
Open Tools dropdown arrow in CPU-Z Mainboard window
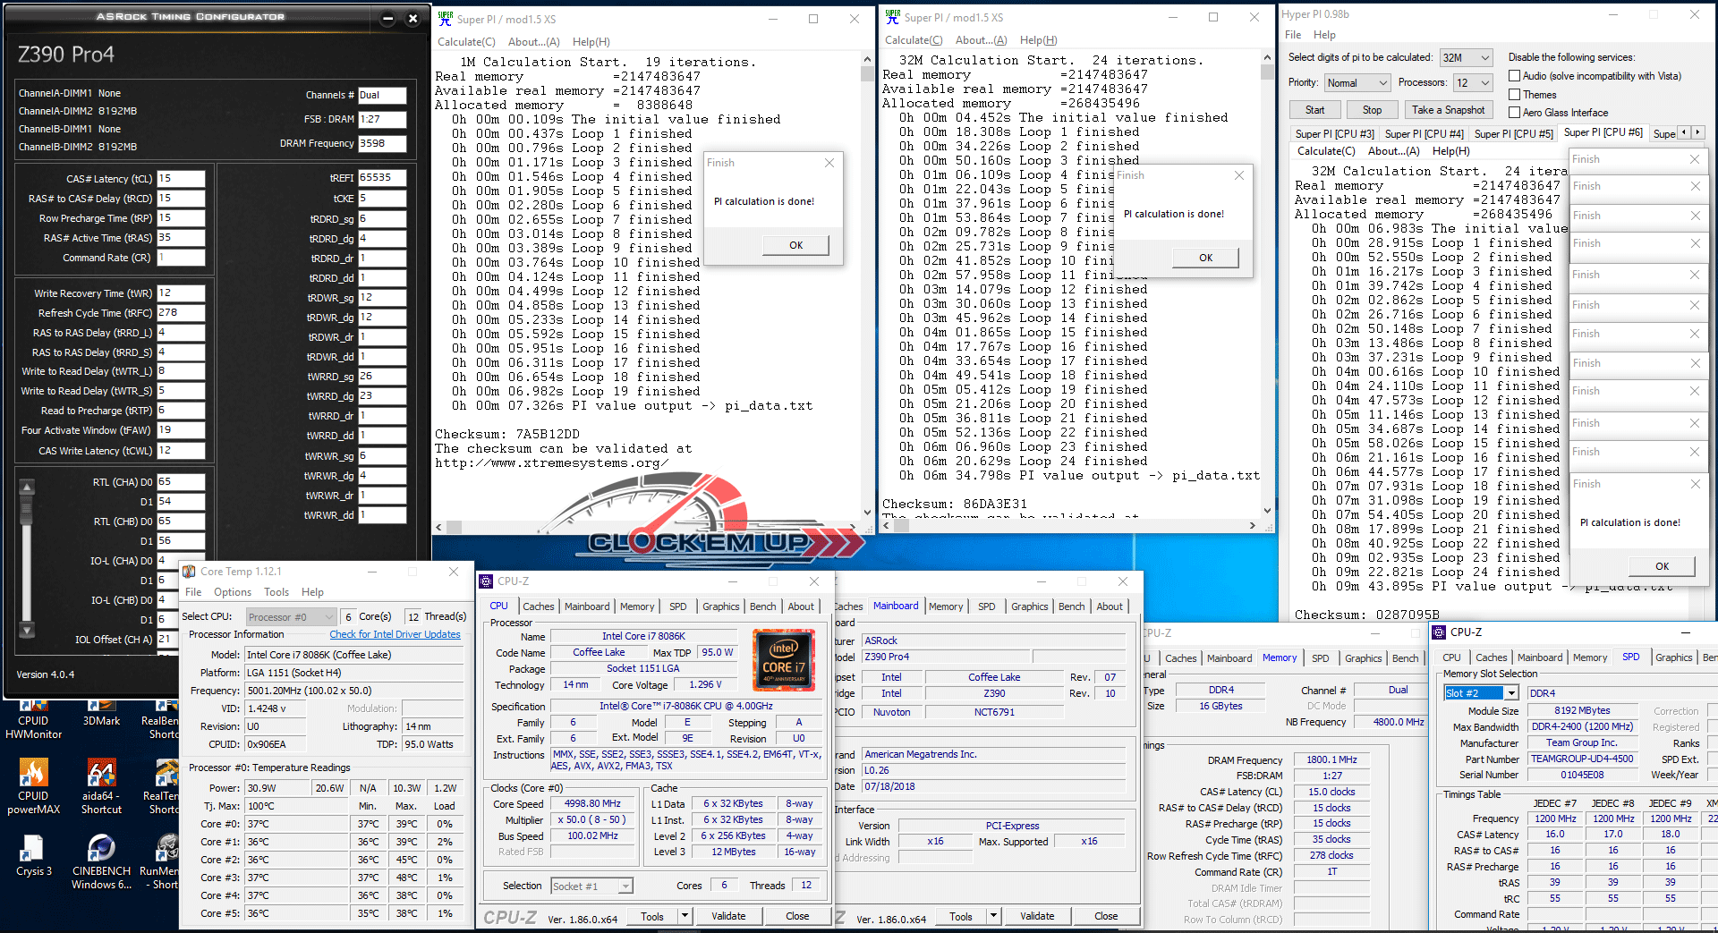coord(993,916)
